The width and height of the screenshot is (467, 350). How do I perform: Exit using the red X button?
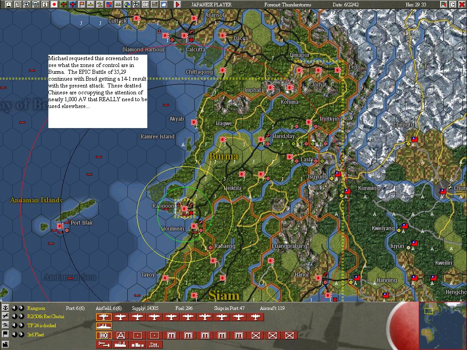tap(462, 4)
